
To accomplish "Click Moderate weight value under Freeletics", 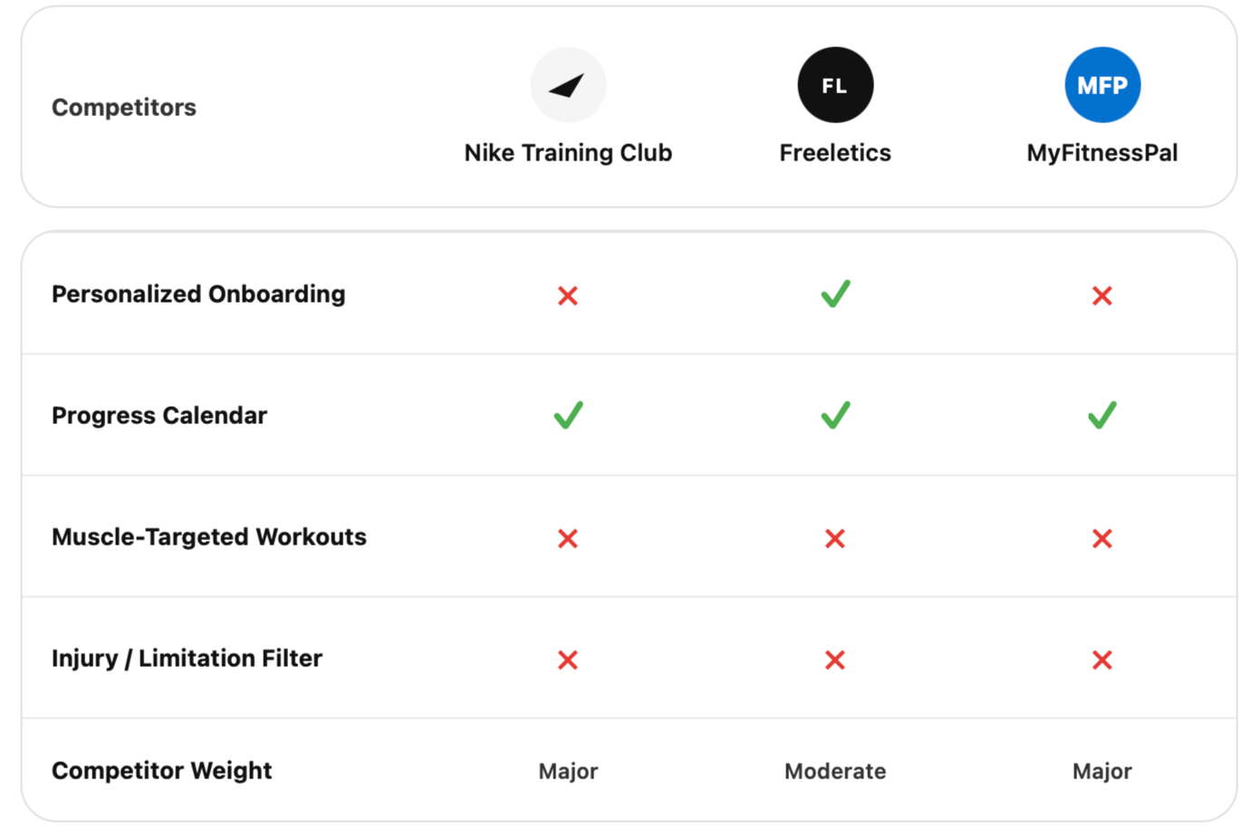I will [x=835, y=771].
